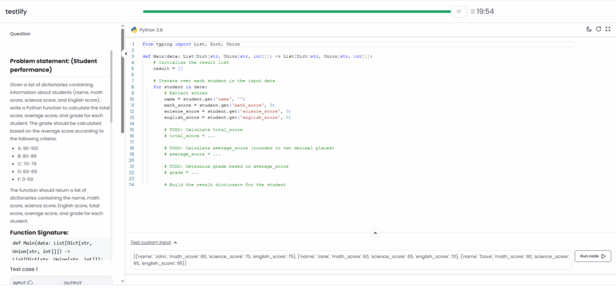Copy test case input via INPUT icon
Viewport: 616px width, 288px height.
click(x=30, y=283)
